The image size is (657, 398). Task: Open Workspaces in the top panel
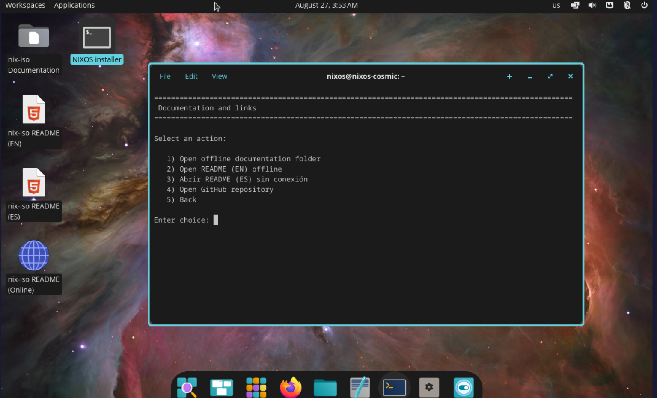[x=25, y=5]
